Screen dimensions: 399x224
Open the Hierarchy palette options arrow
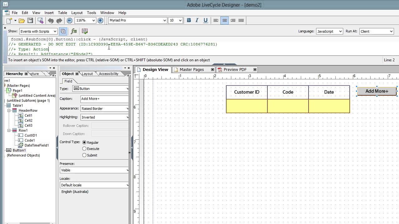point(50,68)
